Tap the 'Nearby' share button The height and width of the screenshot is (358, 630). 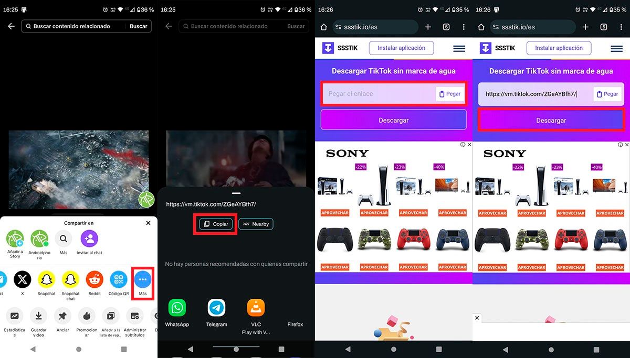pyautogui.click(x=256, y=224)
